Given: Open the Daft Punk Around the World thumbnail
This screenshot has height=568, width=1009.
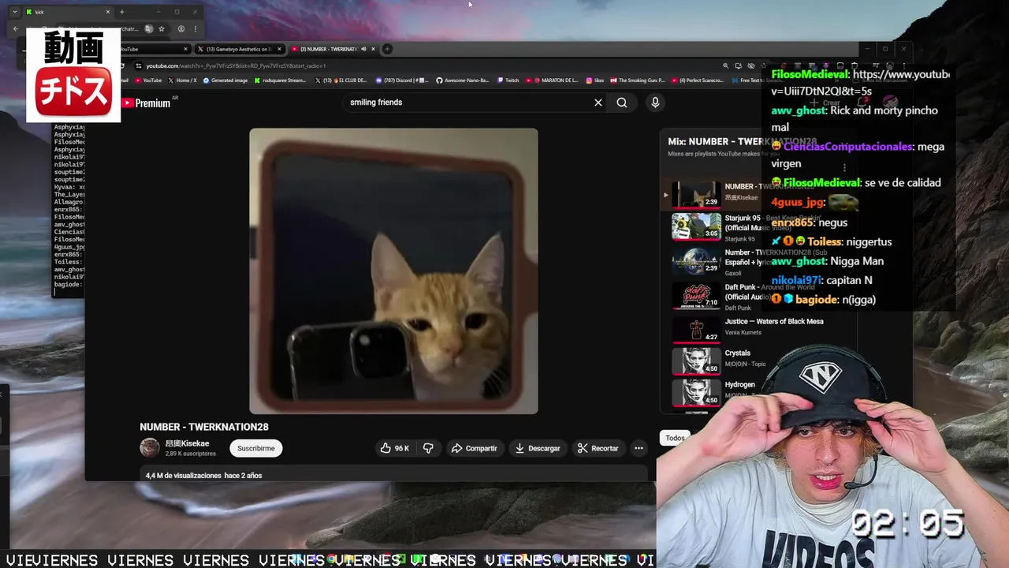Looking at the screenshot, I should 696,296.
